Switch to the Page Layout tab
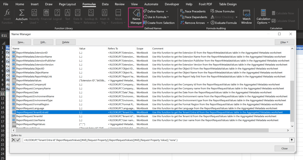 [x=67, y=4]
